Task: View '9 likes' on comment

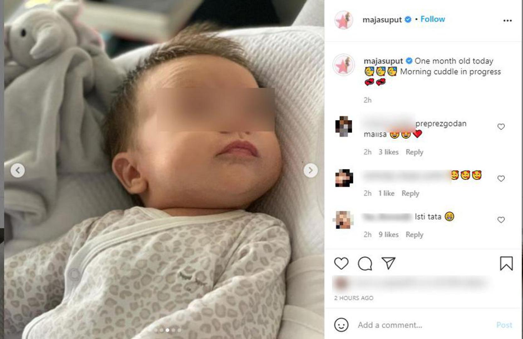Action: [388, 234]
